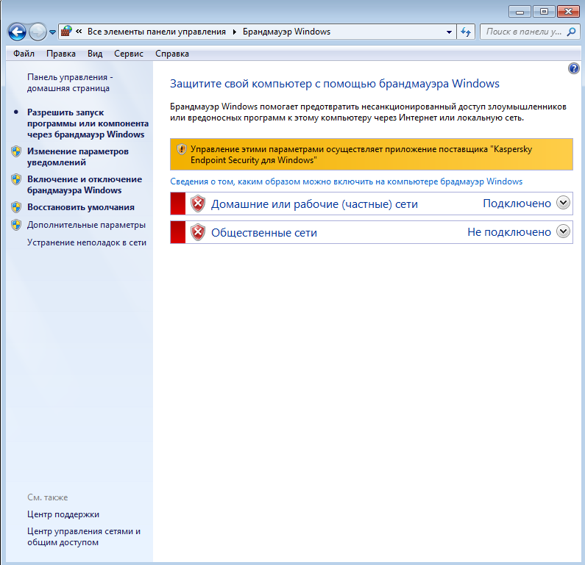Click the Не подключено status text

click(x=509, y=232)
